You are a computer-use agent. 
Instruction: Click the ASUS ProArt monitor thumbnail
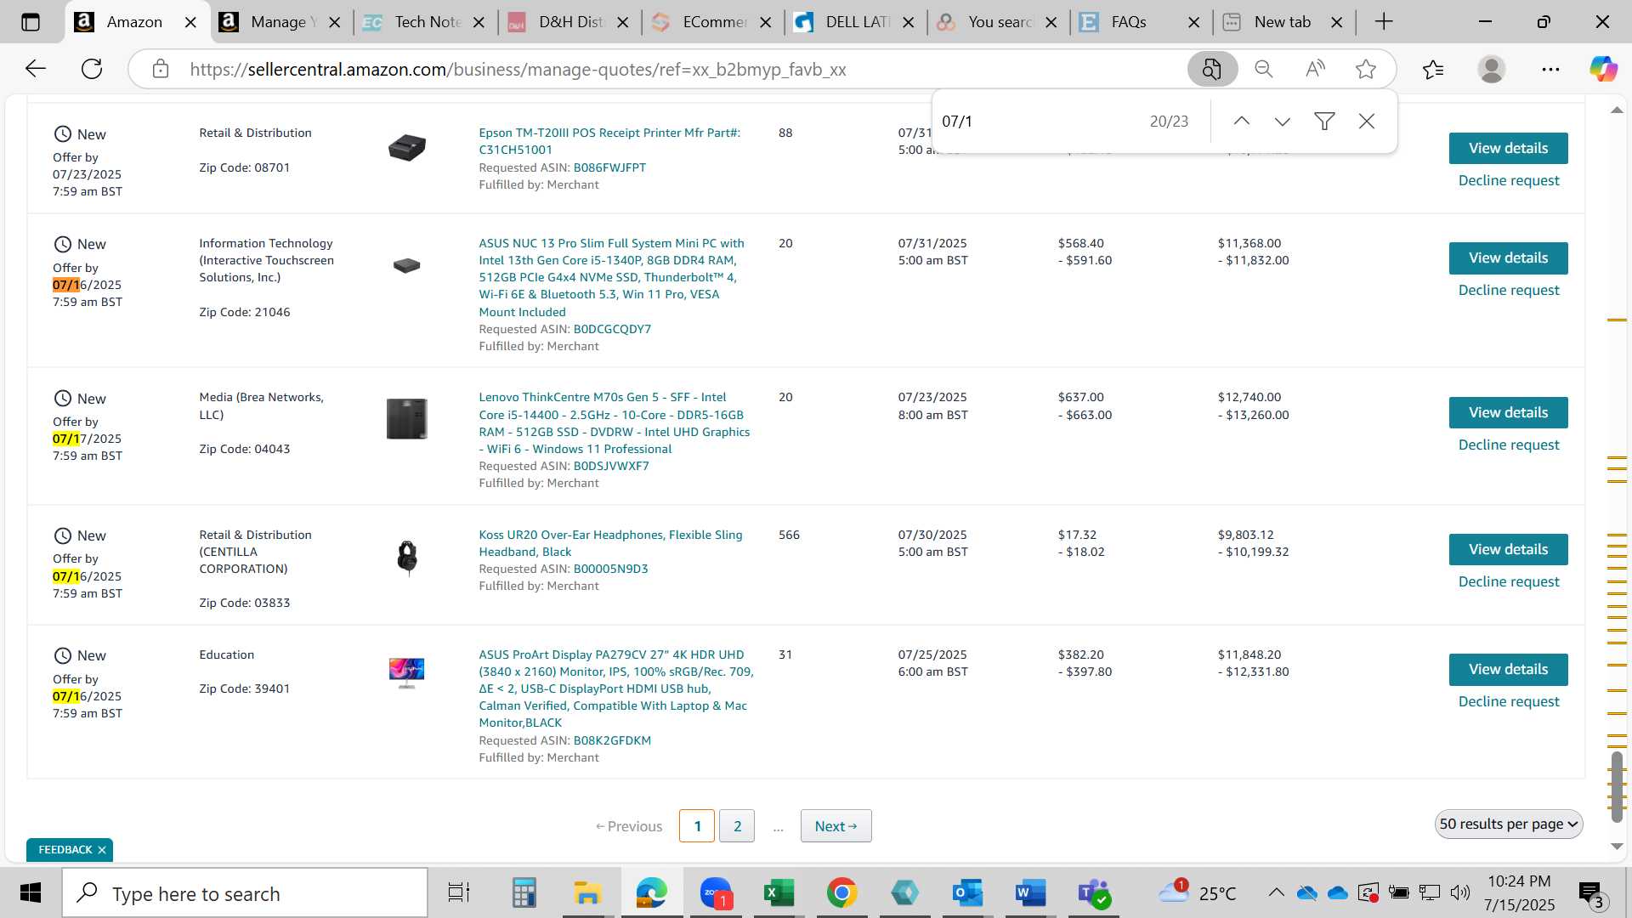tap(406, 671)
